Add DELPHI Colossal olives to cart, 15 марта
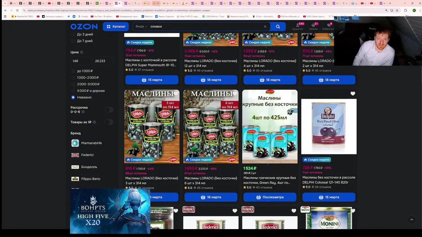 click(329, 197)
